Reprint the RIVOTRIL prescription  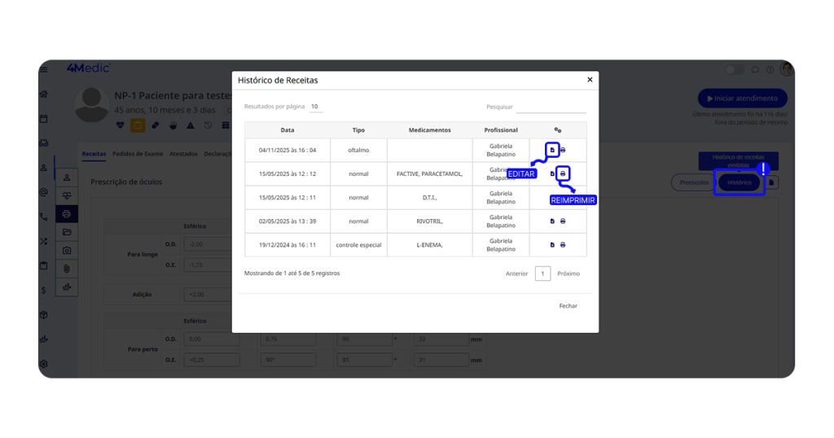point(563,221)
